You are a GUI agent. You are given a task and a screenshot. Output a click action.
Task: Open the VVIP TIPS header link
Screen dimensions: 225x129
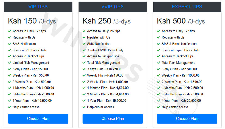[x=112, y=7]
